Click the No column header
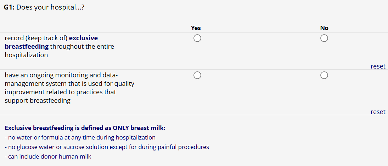The height and width of the screenshot is (166, 388). [324, 28]
